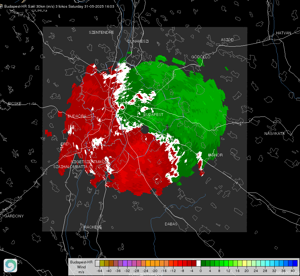The height and width of the screenshot is (276, 300).
Task: Click the 0 legend value
Action: [200, 271]
